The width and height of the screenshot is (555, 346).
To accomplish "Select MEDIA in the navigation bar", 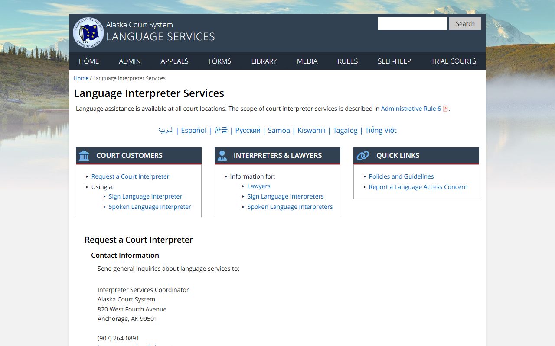I will pyautogui.click(x=307, y=61).
